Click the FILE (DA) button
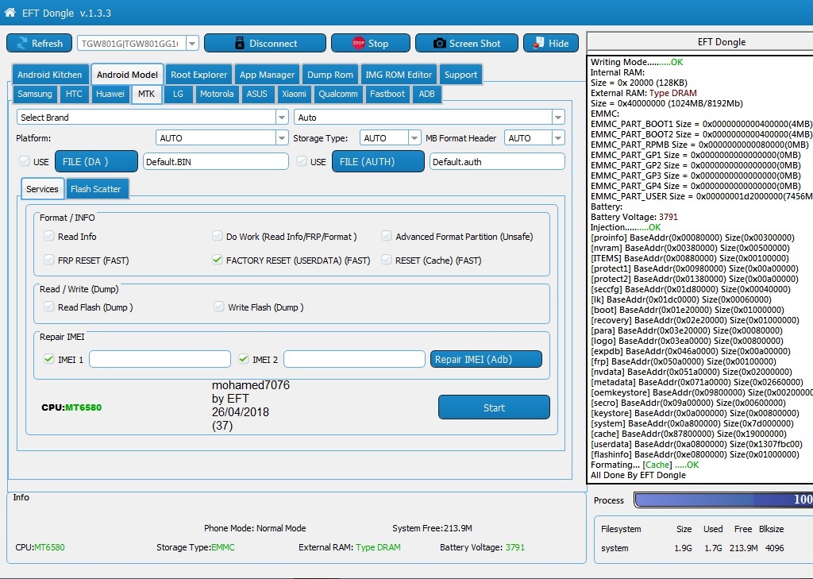Image resolution: width=813 pixels, height=579 pixels. [x=96, y=161]
